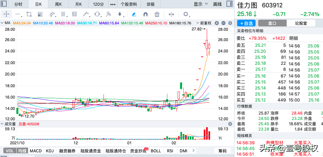Open the 诊股 stock diagnosis tab
Image resolution: width=323 pixels, height=157 pixels.
[151, 4]
